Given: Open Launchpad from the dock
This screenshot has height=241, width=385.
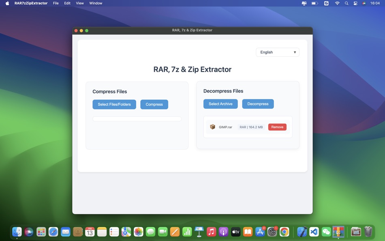Looking at the screenshot, I should [41, 232].
